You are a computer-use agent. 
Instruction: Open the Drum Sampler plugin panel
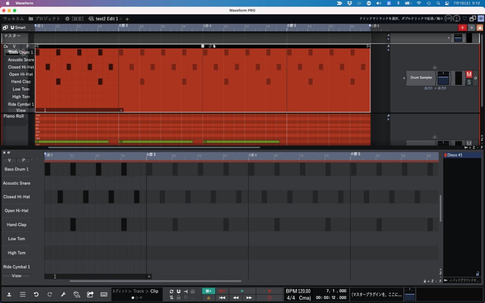(421, 78)
